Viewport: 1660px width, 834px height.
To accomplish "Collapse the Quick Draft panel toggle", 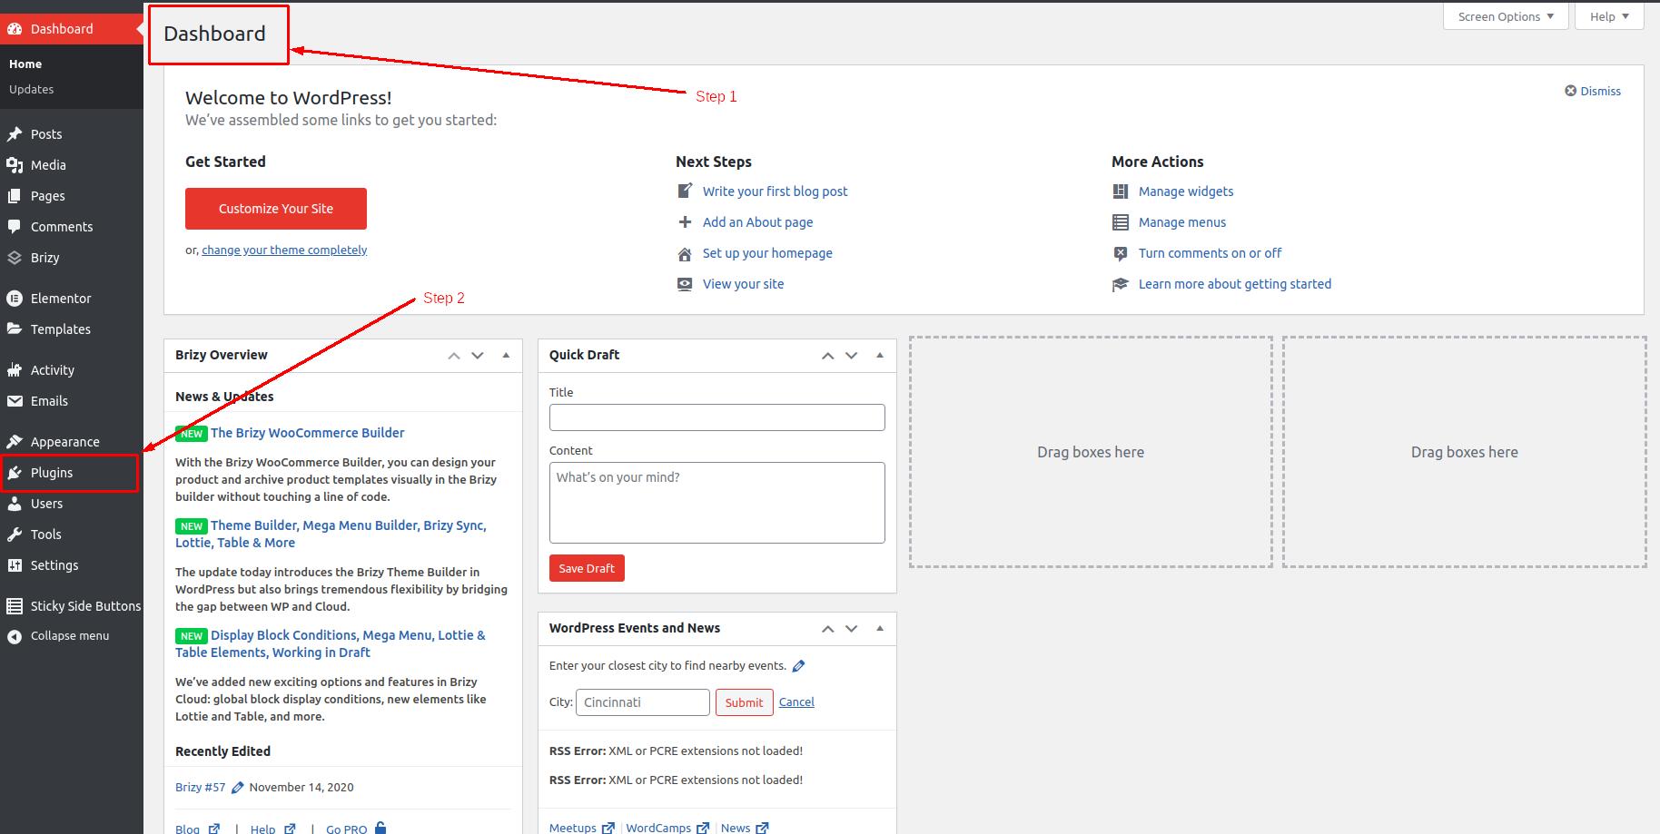I will 879,355.
